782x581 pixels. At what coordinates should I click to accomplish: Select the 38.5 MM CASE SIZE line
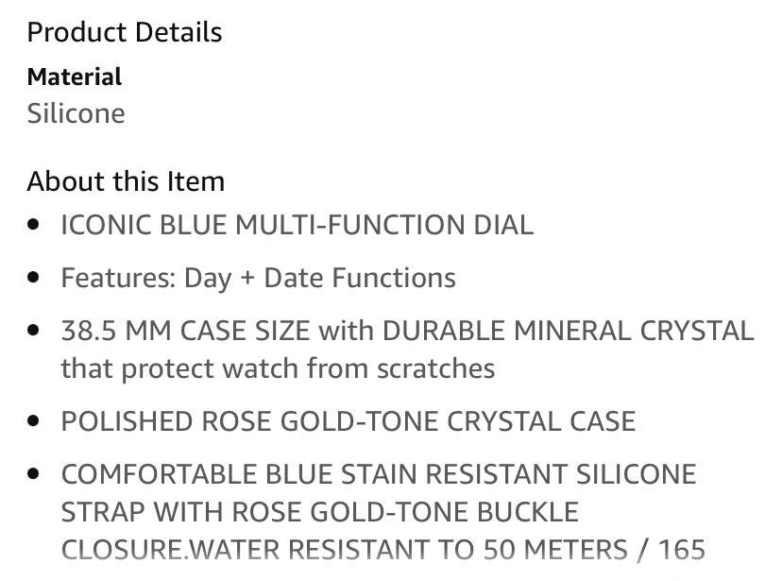click(407, 331)
